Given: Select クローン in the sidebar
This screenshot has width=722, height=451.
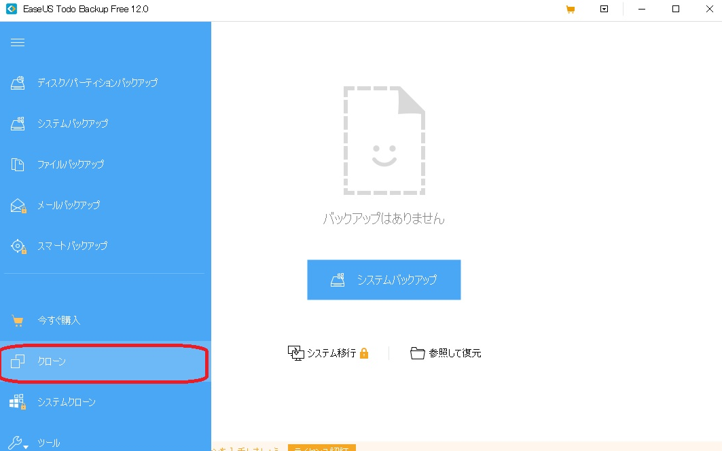Looking at the screenshot, I should pyautogui.click(x=105, y=361).
